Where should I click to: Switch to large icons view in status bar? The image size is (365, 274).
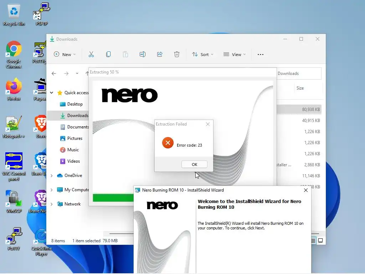click(x=320, y=240)
